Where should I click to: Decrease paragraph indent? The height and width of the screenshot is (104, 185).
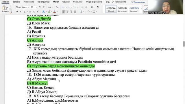82,7
